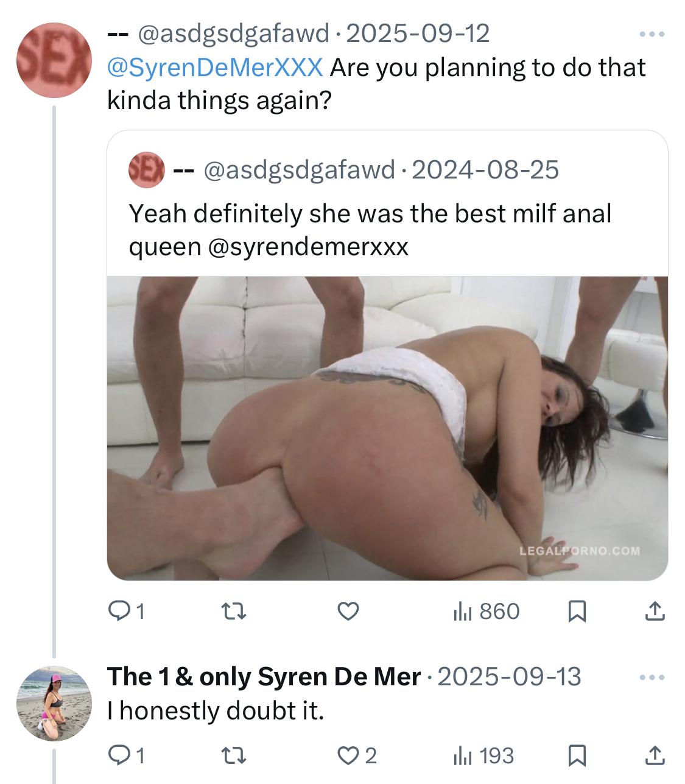Reply to the first post by @asdgsdgafawd
Image resolution: width=685 pixels, height=784 pixels.
pos(118,611)
